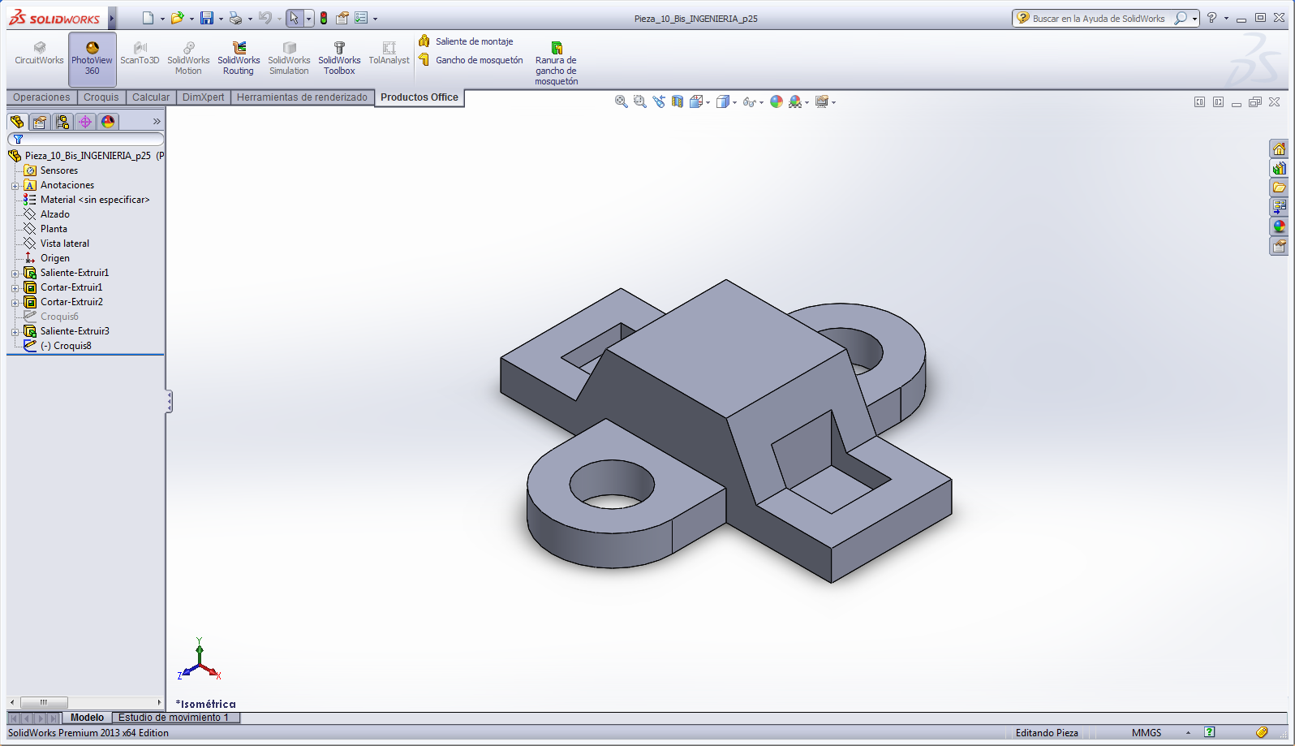
Task: Click the Rebuild traffic light icon
Action: (x=324, y=18)
